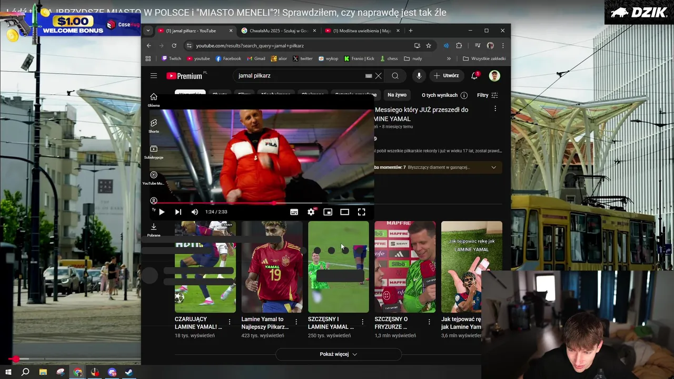Go back in Chrome
This screenshot has height=379, width=674.
149,46
